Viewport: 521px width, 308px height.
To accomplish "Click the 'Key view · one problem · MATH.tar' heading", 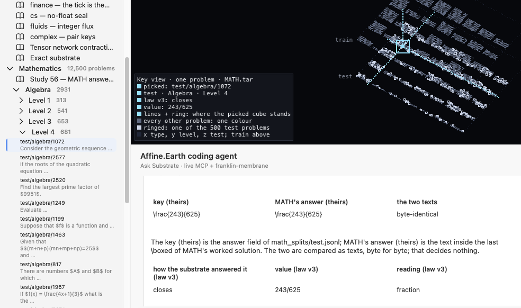I will [x=195, y=79].
